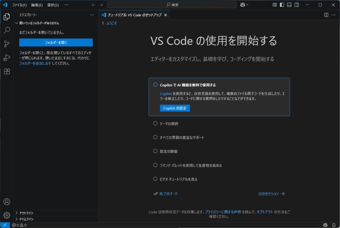Select ビデオ チュートリアルを見る step circle
340x228 pixels.
155,179
